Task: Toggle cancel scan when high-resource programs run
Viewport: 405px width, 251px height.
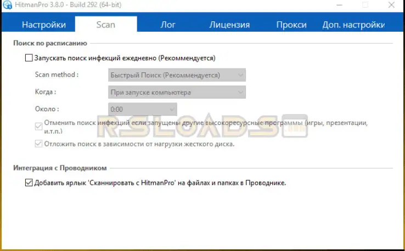Action: [39, 127]
